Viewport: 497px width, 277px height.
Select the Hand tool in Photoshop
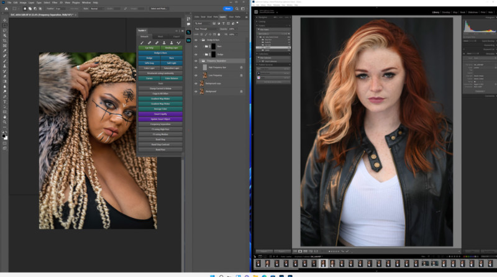point(4,117)
